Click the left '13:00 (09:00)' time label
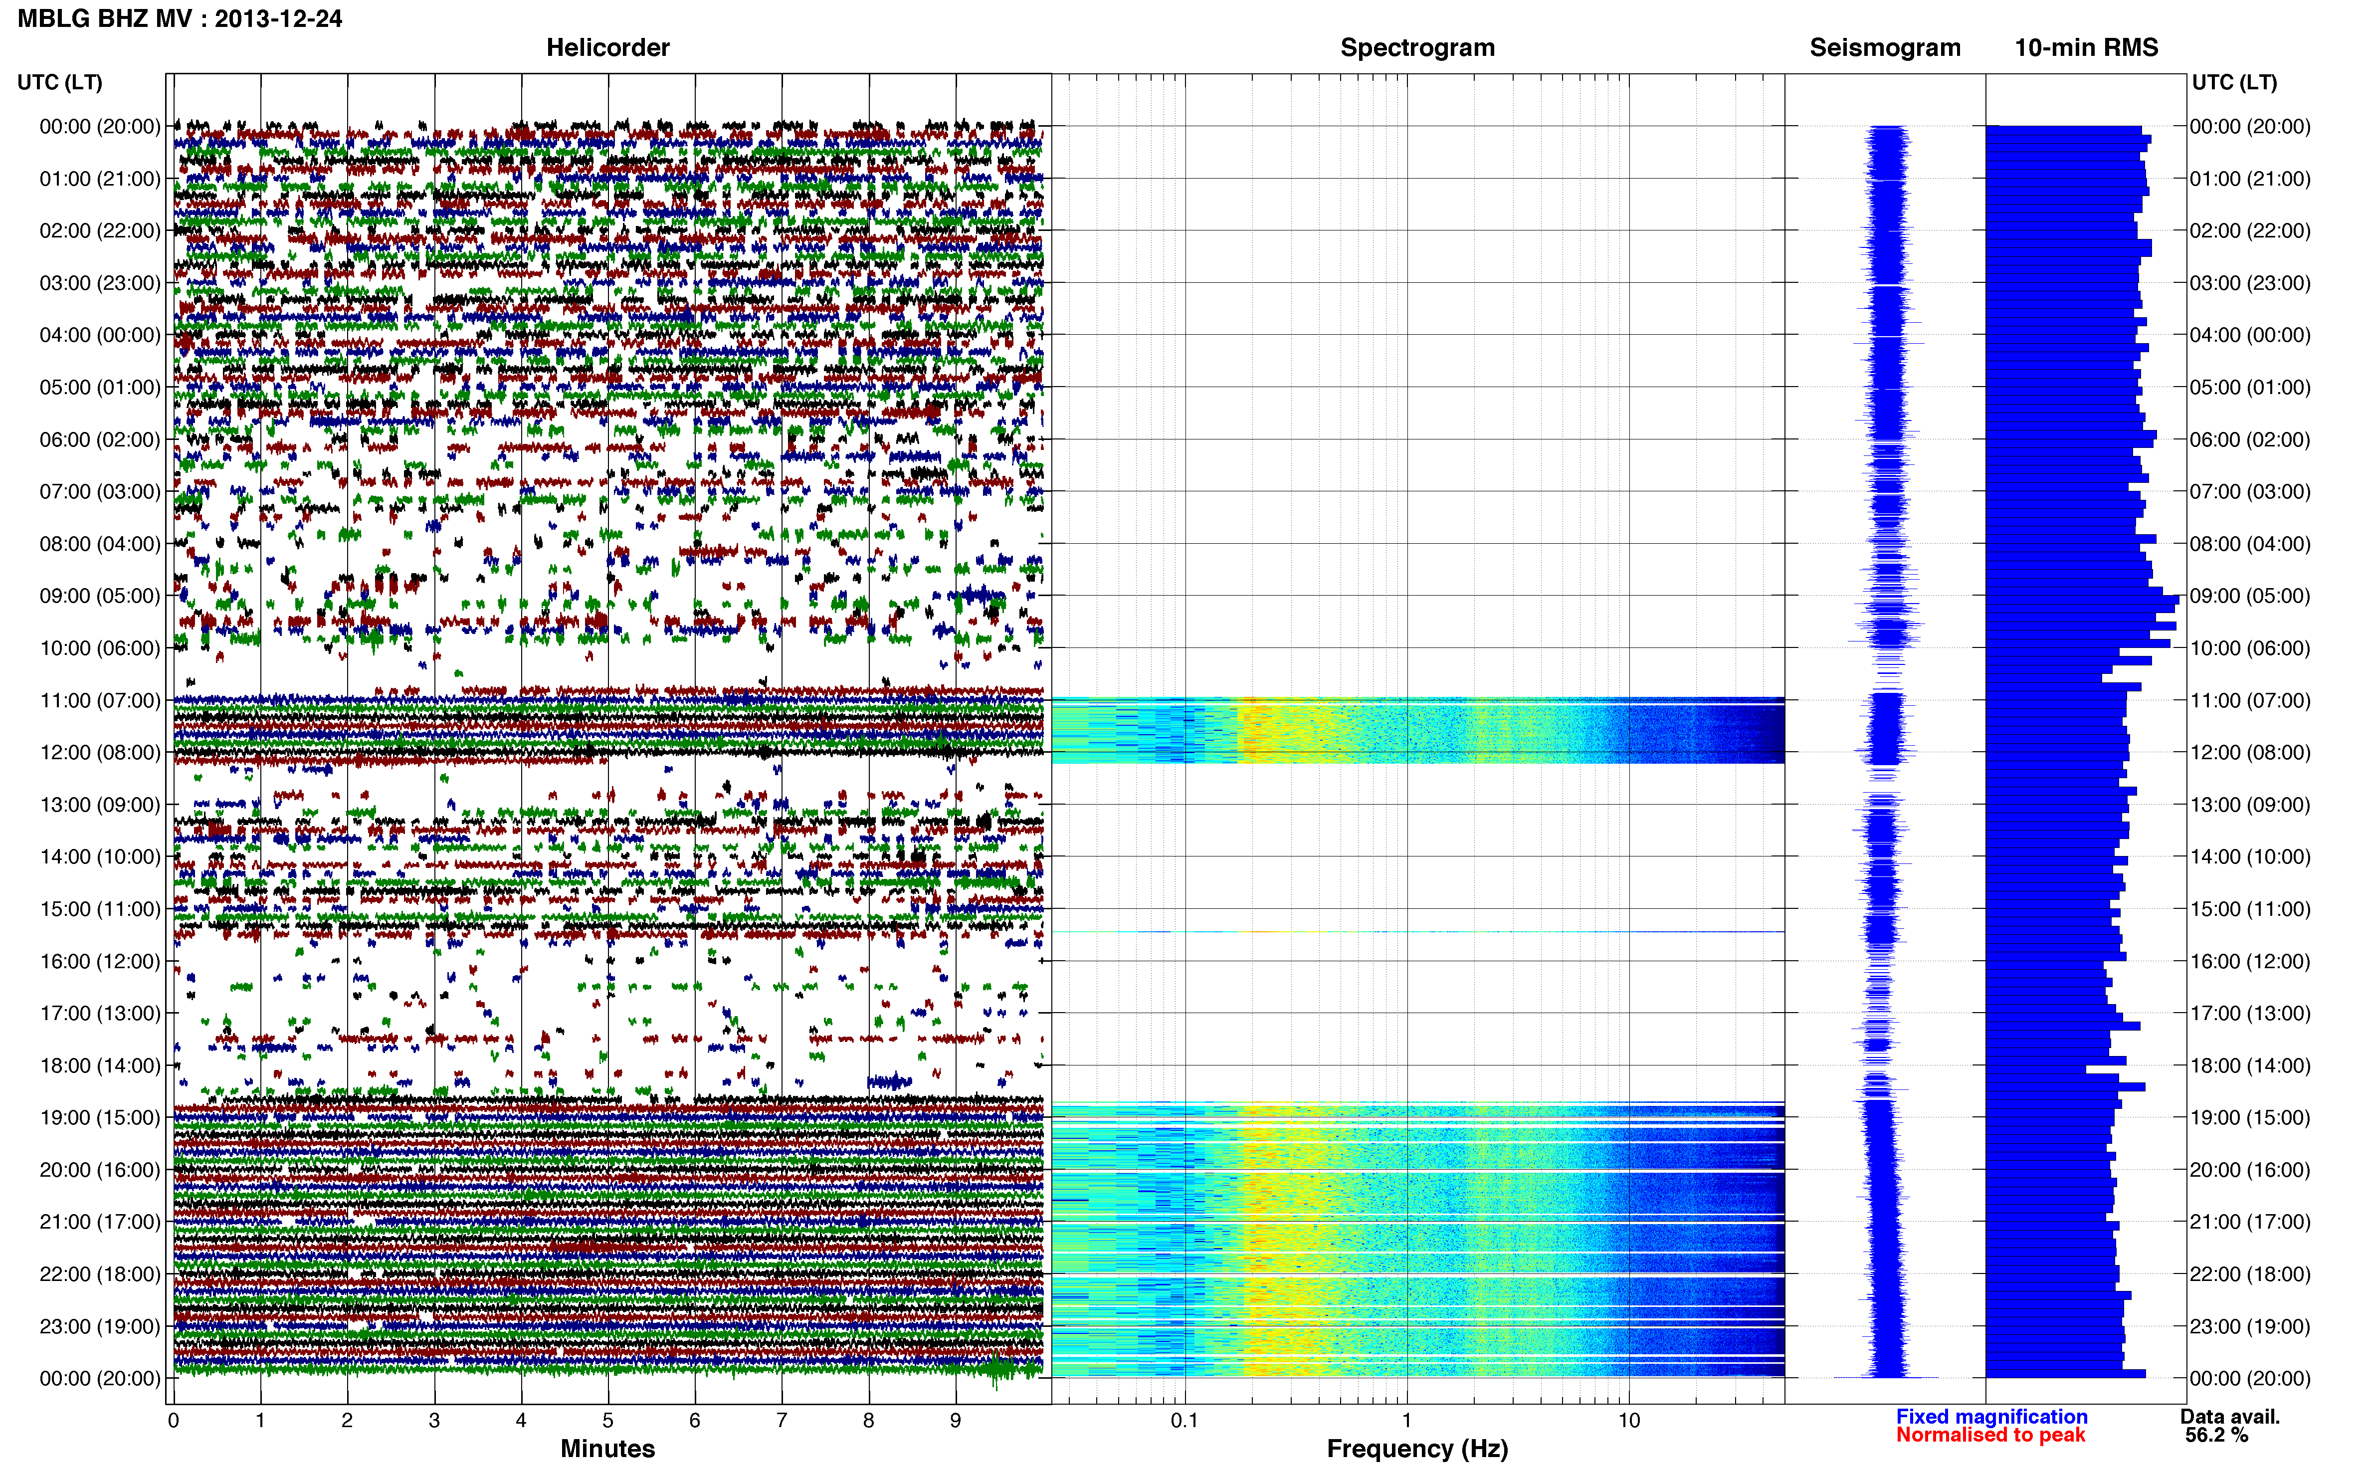The height and width of the screenshot is (1478, 2364). click(100, 805)
